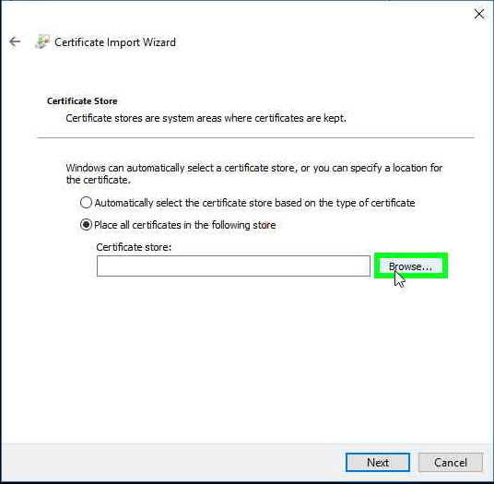Go back using the left arrow icon
This screenshot has height=484, width=494.
coord(15,41)
